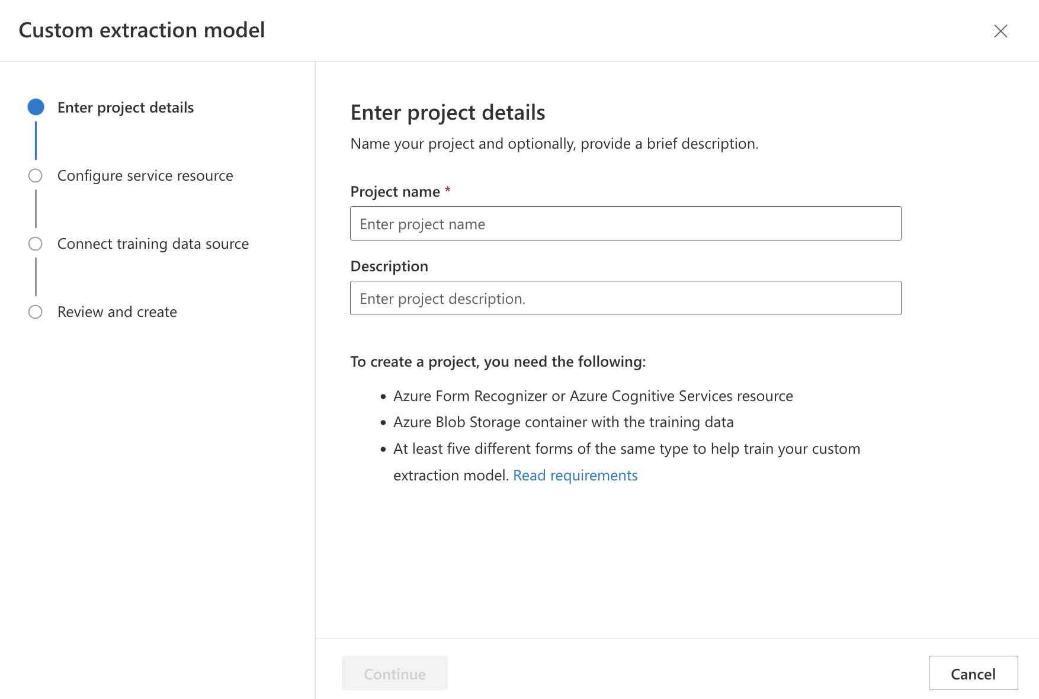
Task: Click the Azure Form Recognizer requirement bullet
Action: pos(593,396)
